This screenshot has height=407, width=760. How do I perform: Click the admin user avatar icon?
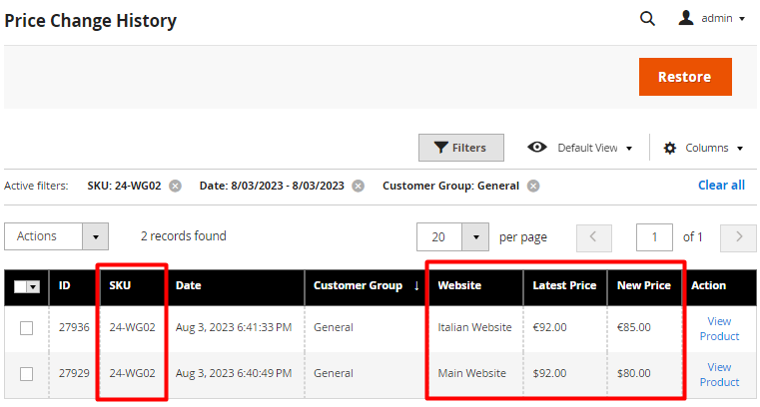pyautogui.click(x=686, y=18)
